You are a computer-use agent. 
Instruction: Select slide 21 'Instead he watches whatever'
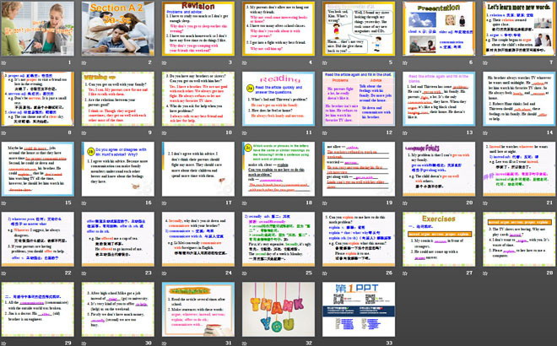[519, 169]
